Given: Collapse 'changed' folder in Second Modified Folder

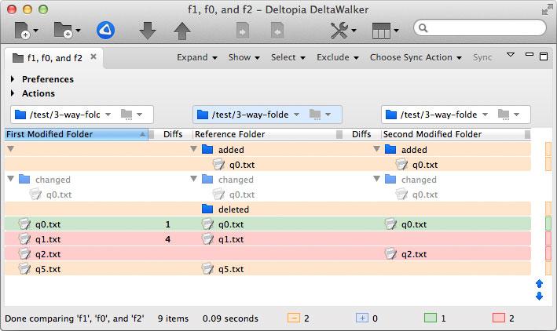Looking at the screenshot, I should click(376, 179).
